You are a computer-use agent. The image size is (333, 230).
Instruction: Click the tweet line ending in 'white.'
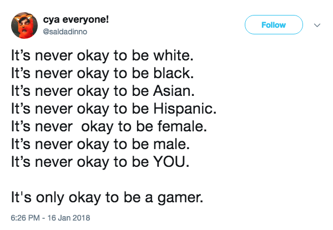click(102, 56)
